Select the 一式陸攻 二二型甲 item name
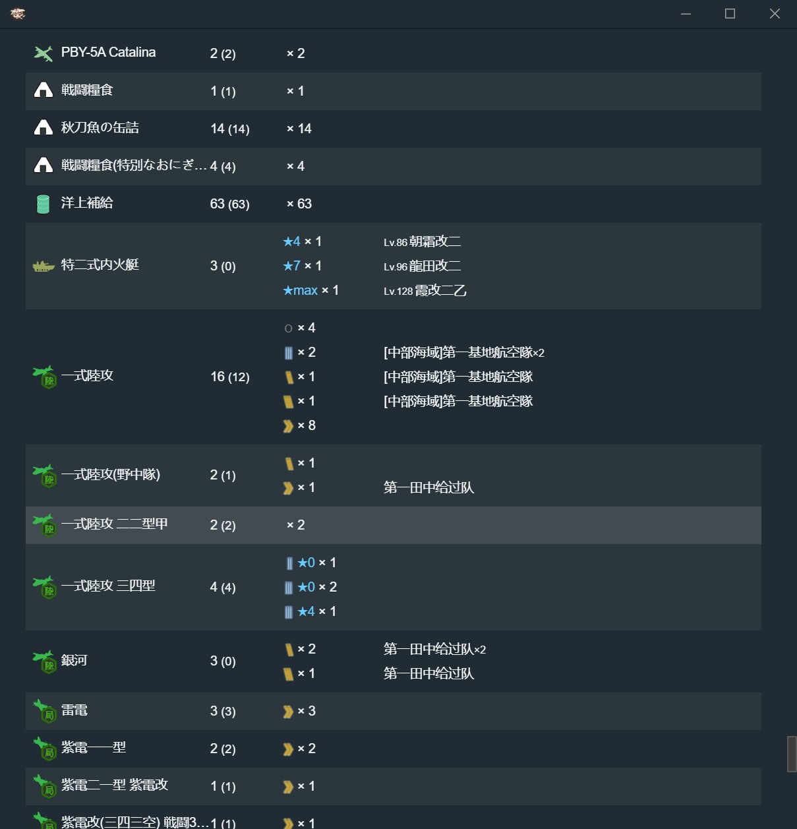 click(x=115, y=524)
